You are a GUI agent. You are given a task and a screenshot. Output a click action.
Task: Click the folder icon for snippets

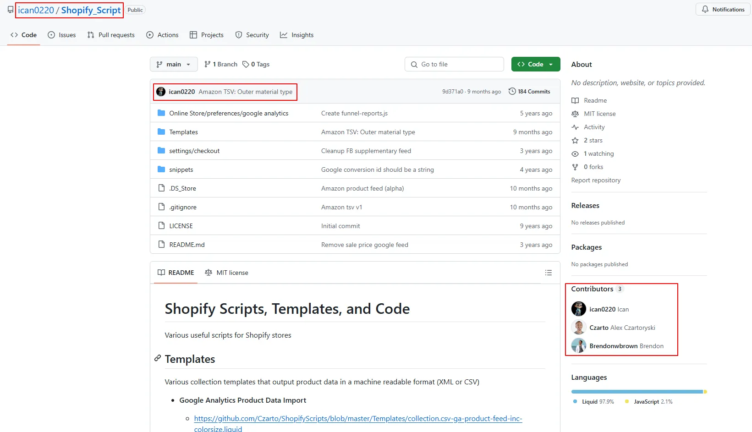161,170
